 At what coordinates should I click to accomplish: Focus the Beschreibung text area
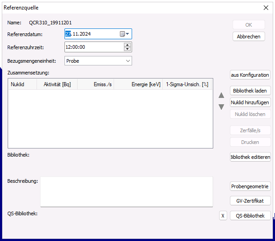coord(126,191)
